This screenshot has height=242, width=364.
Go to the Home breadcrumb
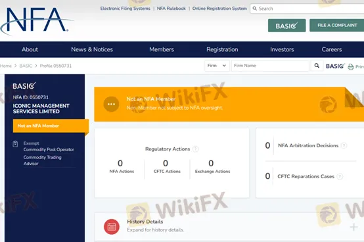[6, 66]
